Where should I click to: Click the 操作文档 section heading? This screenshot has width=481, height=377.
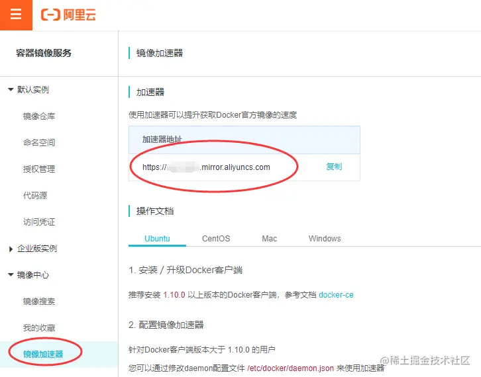[155, 211]
